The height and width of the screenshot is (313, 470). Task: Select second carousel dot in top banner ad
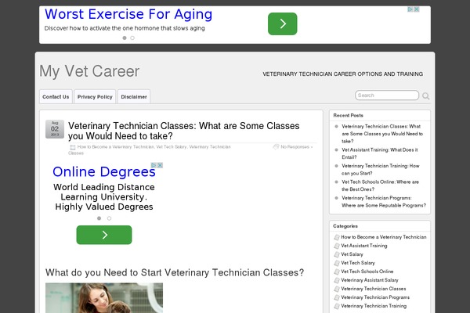[x=132, y=38]
